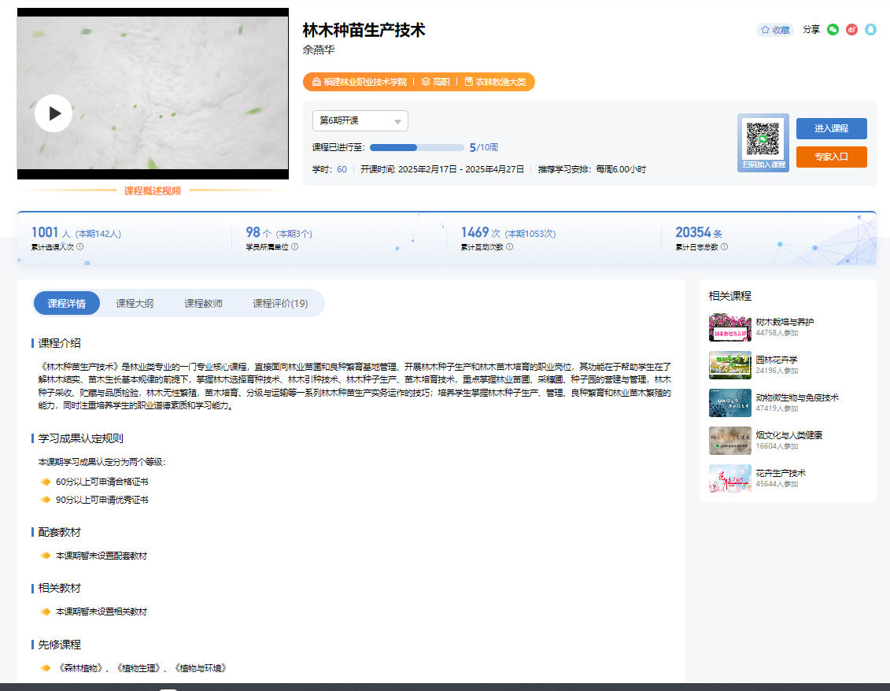The width and height of the screenshot is (890, 691).
Task: Open related course 动物微生物与免疫技术 title
Action: point(797,397)
